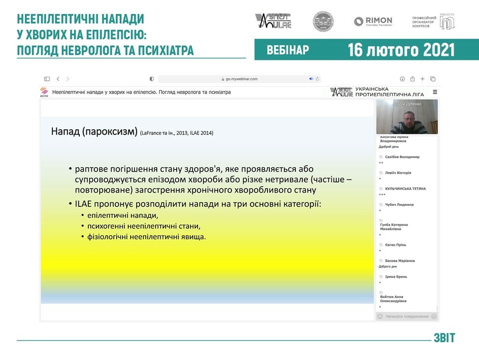
Task: Click the RIMON Charitable Foundation logo
Action: coord(373,21)
